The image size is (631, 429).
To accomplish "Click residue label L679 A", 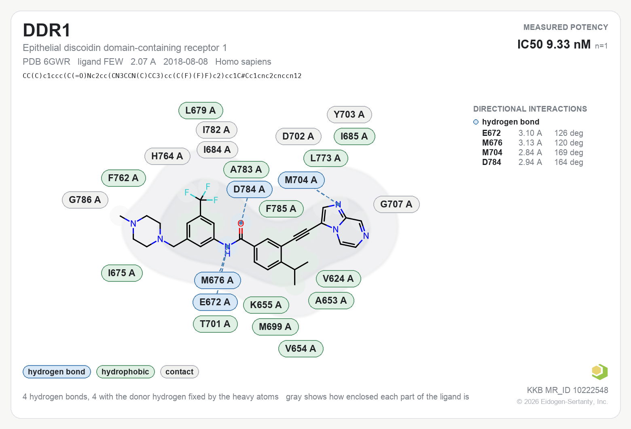I will 201,110.
